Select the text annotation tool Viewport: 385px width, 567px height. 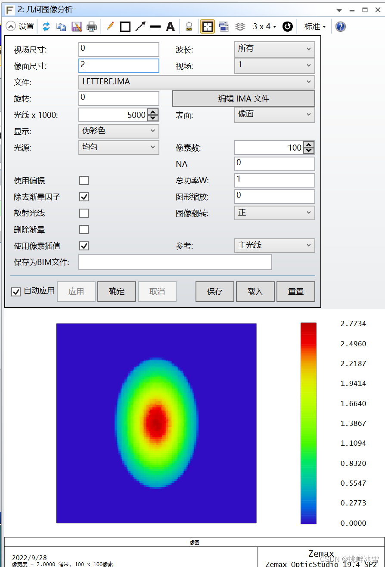coord(170,26)
